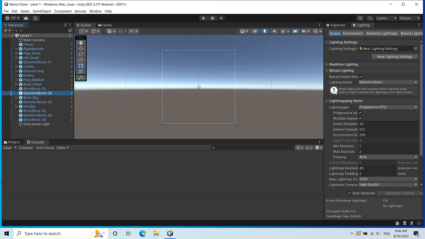The image size is (425, 239).
Task: Disable Baked Global Illumination checkbox
Action: click(360, 76)
